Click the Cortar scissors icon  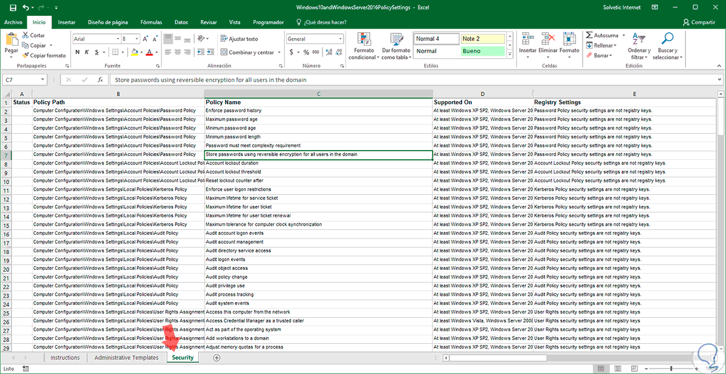(25, 36)
